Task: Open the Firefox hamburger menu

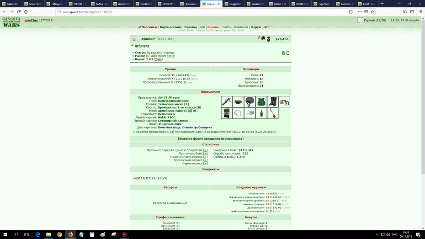Action: [420, 11]
